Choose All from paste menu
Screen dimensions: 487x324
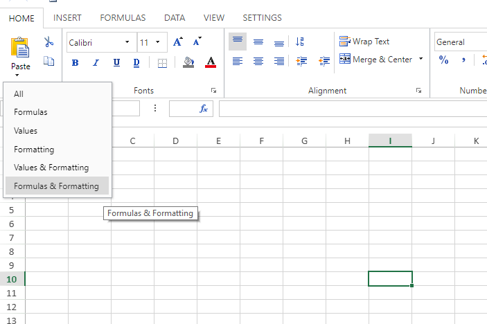click(57, 93)
